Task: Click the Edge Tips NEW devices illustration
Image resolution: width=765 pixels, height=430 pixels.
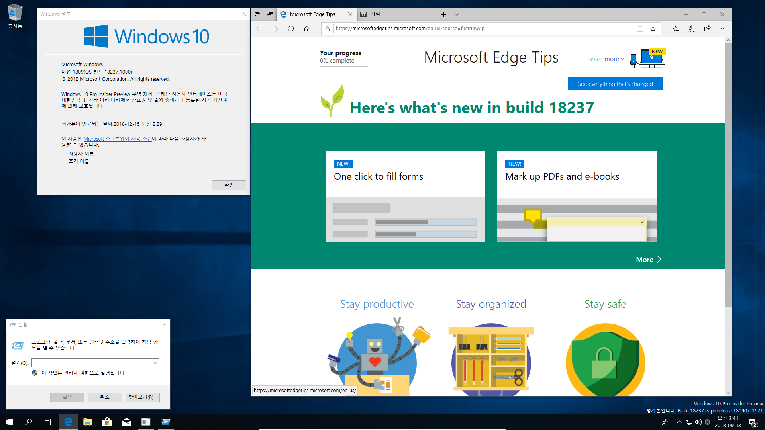Action: coord(647,58)
